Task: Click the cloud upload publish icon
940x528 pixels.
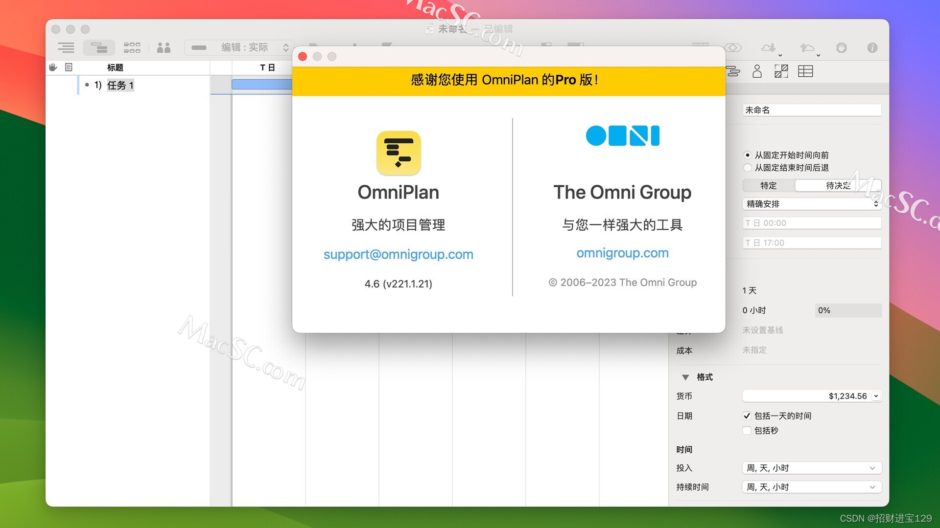Action: click(x=807, y=47)
